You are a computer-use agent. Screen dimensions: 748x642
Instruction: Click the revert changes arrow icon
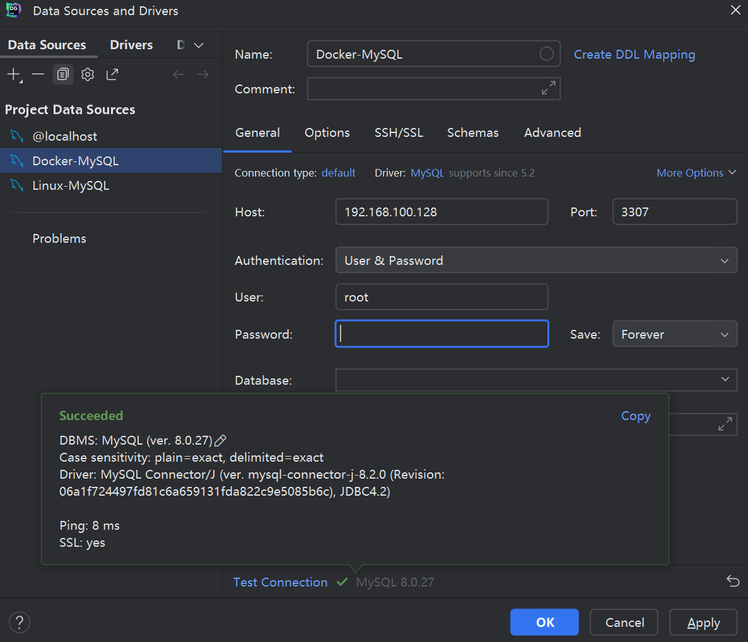(x=733, y=581)
